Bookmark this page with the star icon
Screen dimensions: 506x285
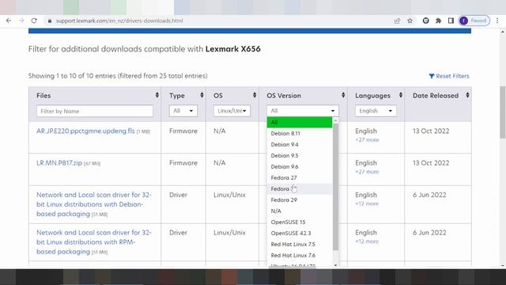[x=410, y=21]
